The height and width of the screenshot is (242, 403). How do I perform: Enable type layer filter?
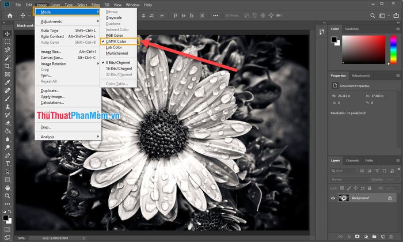coord(377,171)
